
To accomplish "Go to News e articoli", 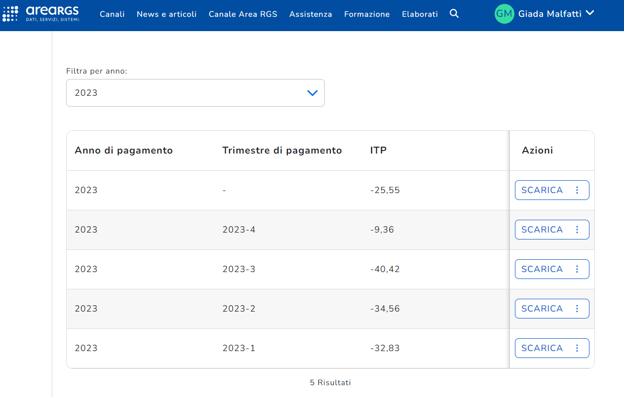I will tap(166, 14).
